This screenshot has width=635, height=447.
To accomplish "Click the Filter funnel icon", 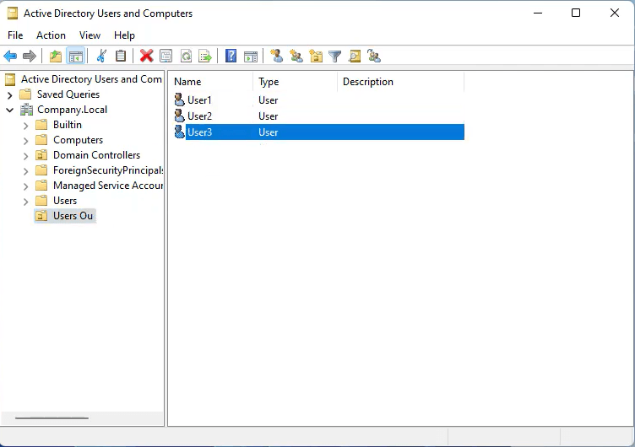I will (335, 57).
